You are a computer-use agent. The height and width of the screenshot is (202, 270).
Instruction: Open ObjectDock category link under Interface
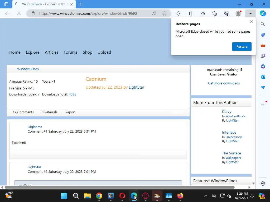(234, 137)
